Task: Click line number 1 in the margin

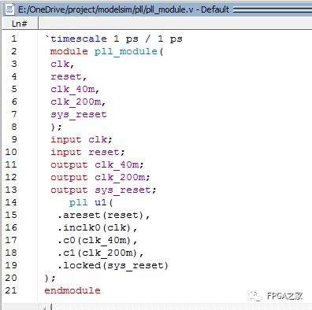Action: tap(14, 39)
